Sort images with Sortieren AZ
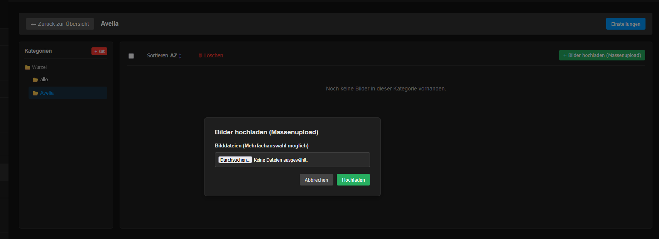The height and width of the screenshot is (239, 659). (x=164, y=55)
